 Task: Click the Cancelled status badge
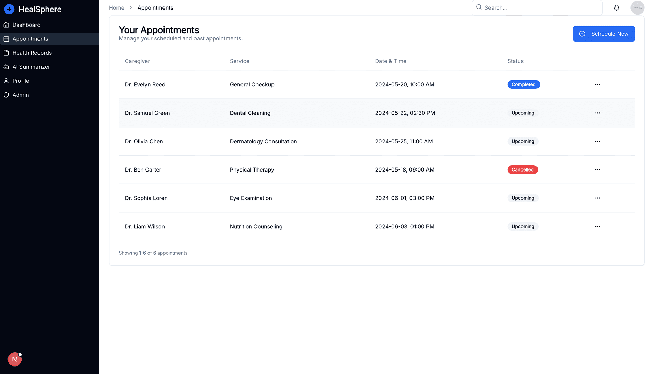click(523, 170)
